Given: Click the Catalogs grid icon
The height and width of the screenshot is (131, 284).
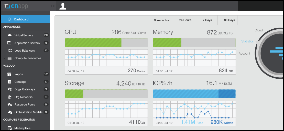Looking at the screenshot, I should (x=9, y=82).
